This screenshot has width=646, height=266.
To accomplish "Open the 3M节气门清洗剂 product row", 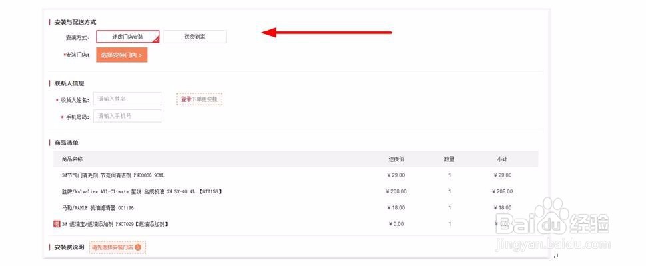I will [x=296, y=175].
